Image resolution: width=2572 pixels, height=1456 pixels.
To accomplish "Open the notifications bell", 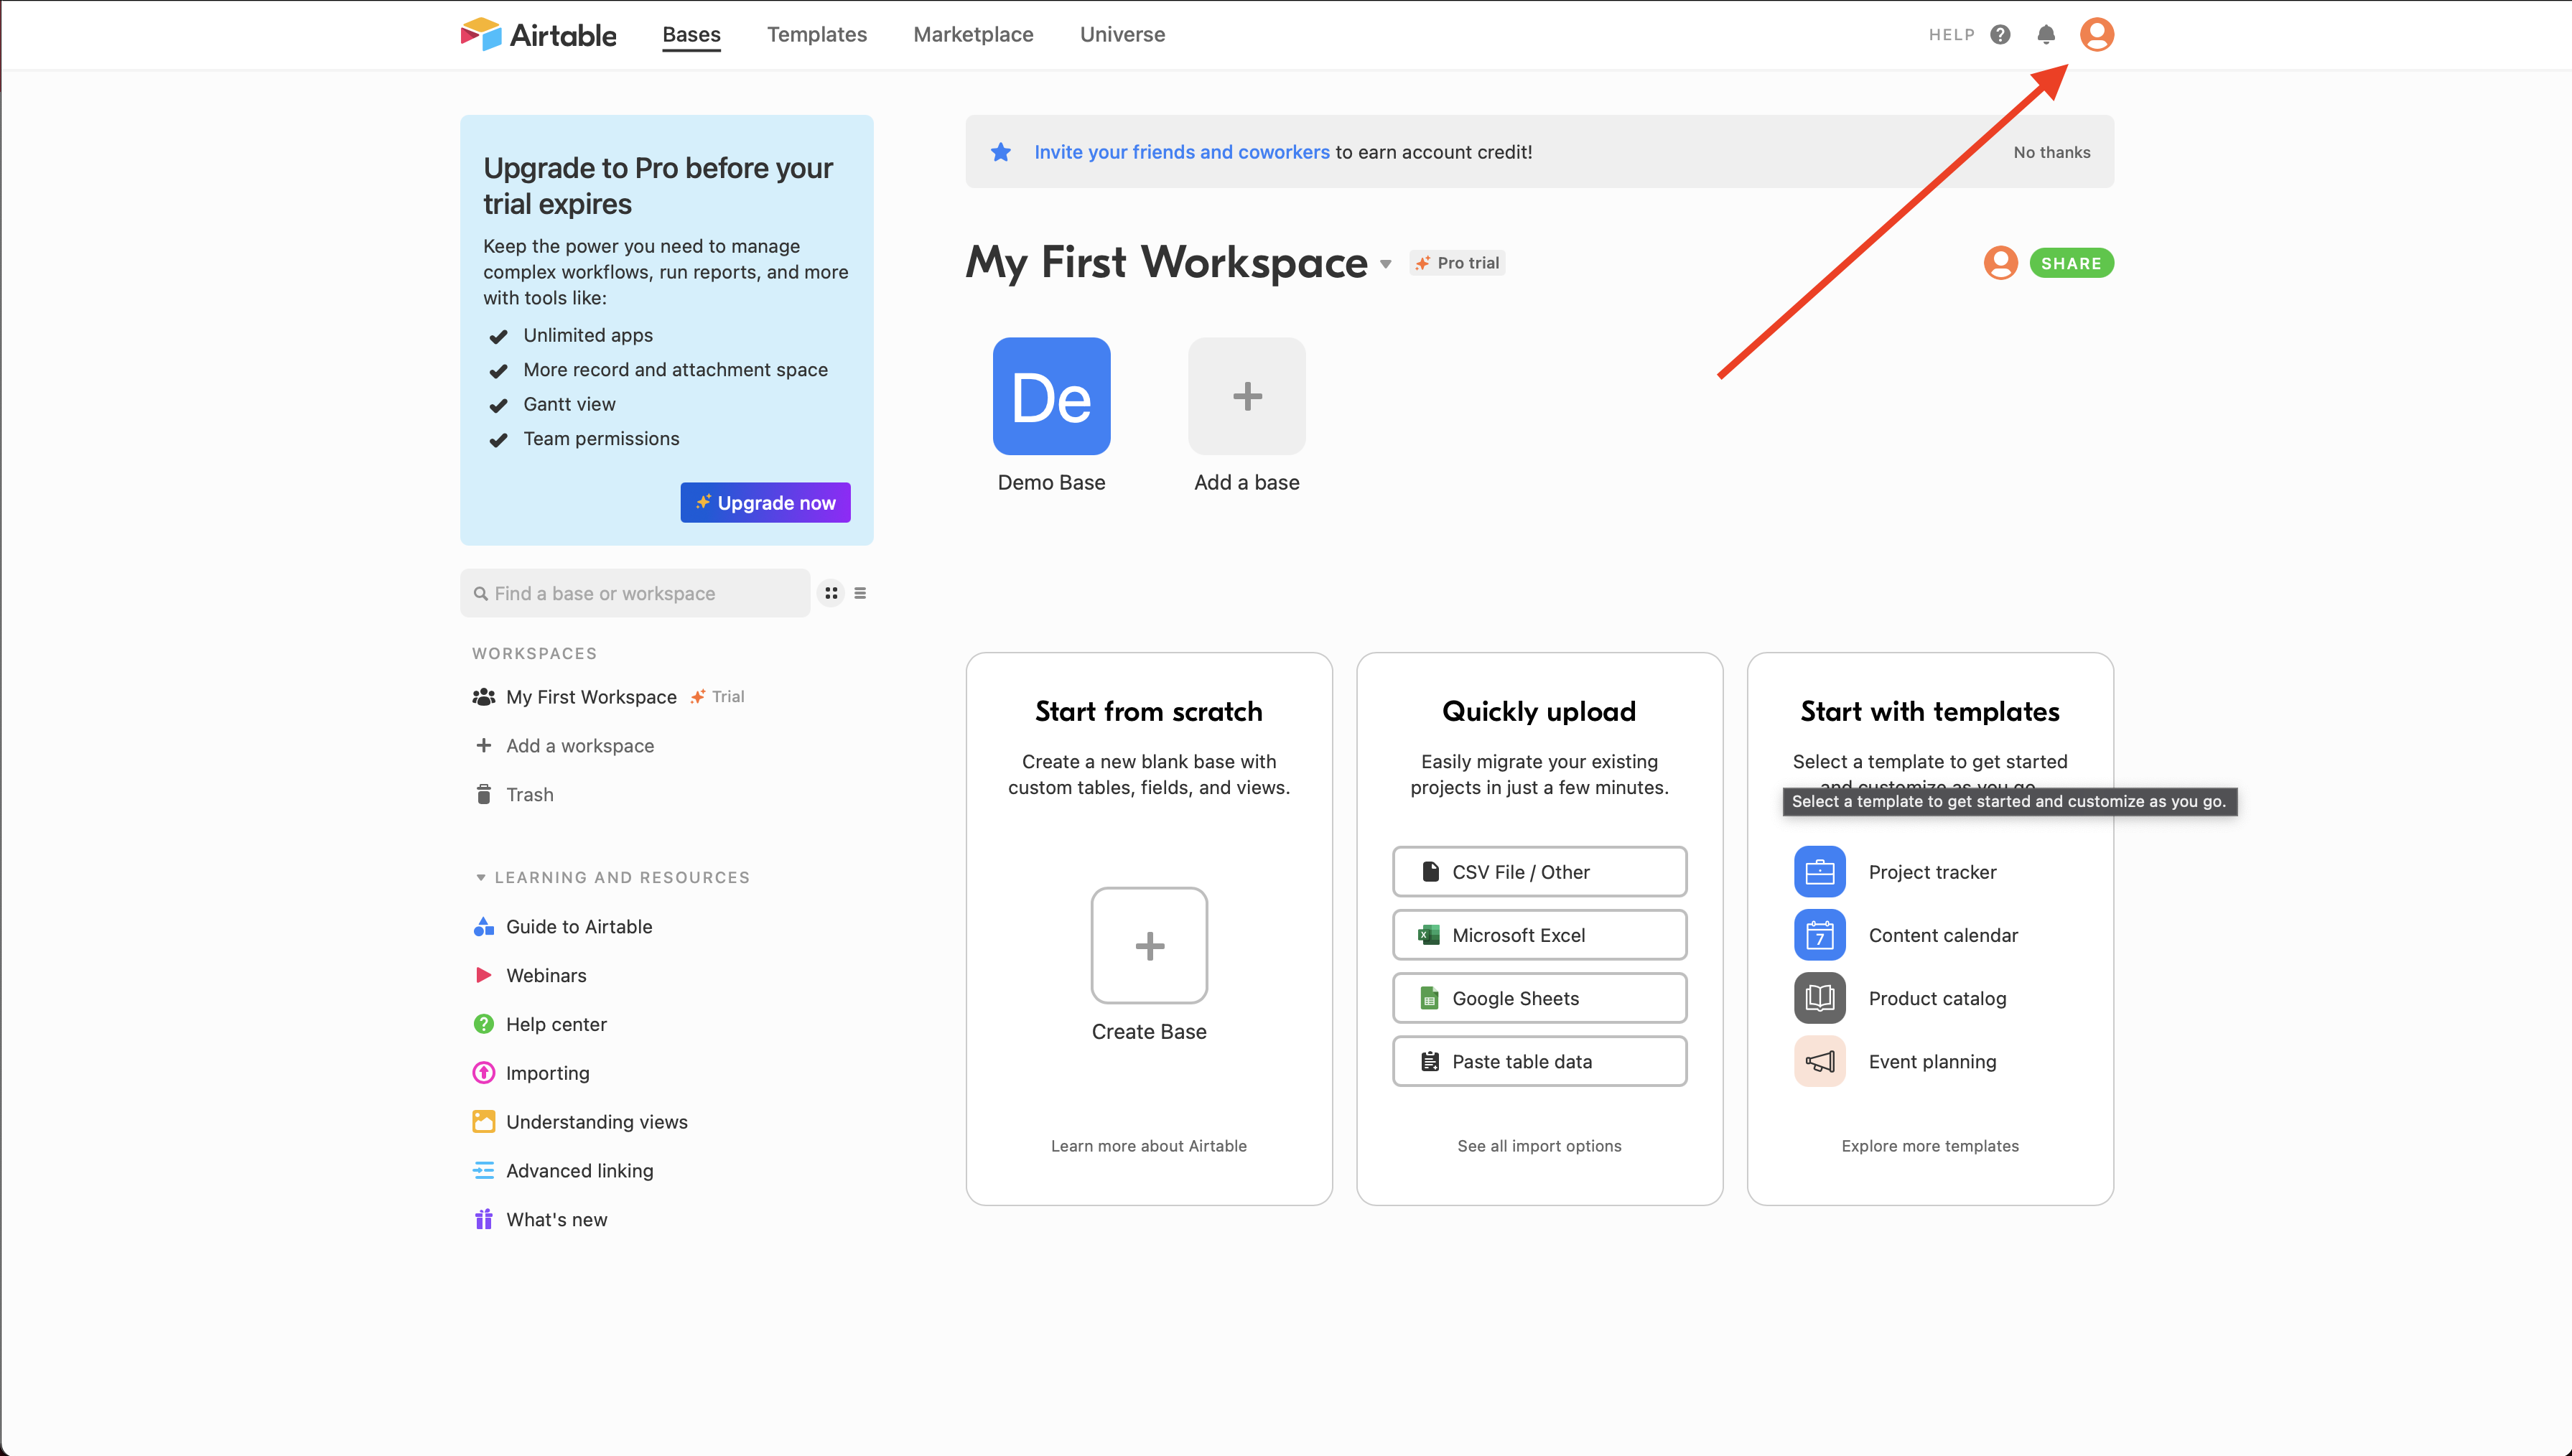I will (x=2046, y=35).
